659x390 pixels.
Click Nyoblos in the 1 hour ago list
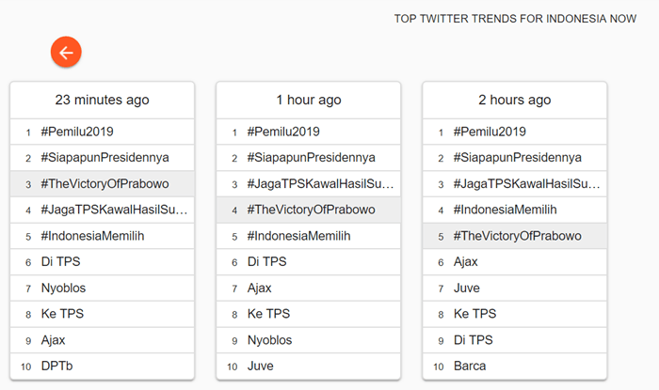coord(269,340)
